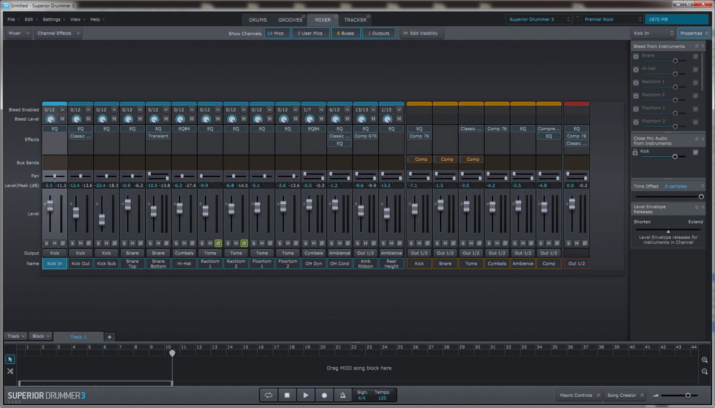Invert phase of Snare bleed in Properties
Image resolution: width=715 pixels, height=408 pixels.
(x=695, y=56)
